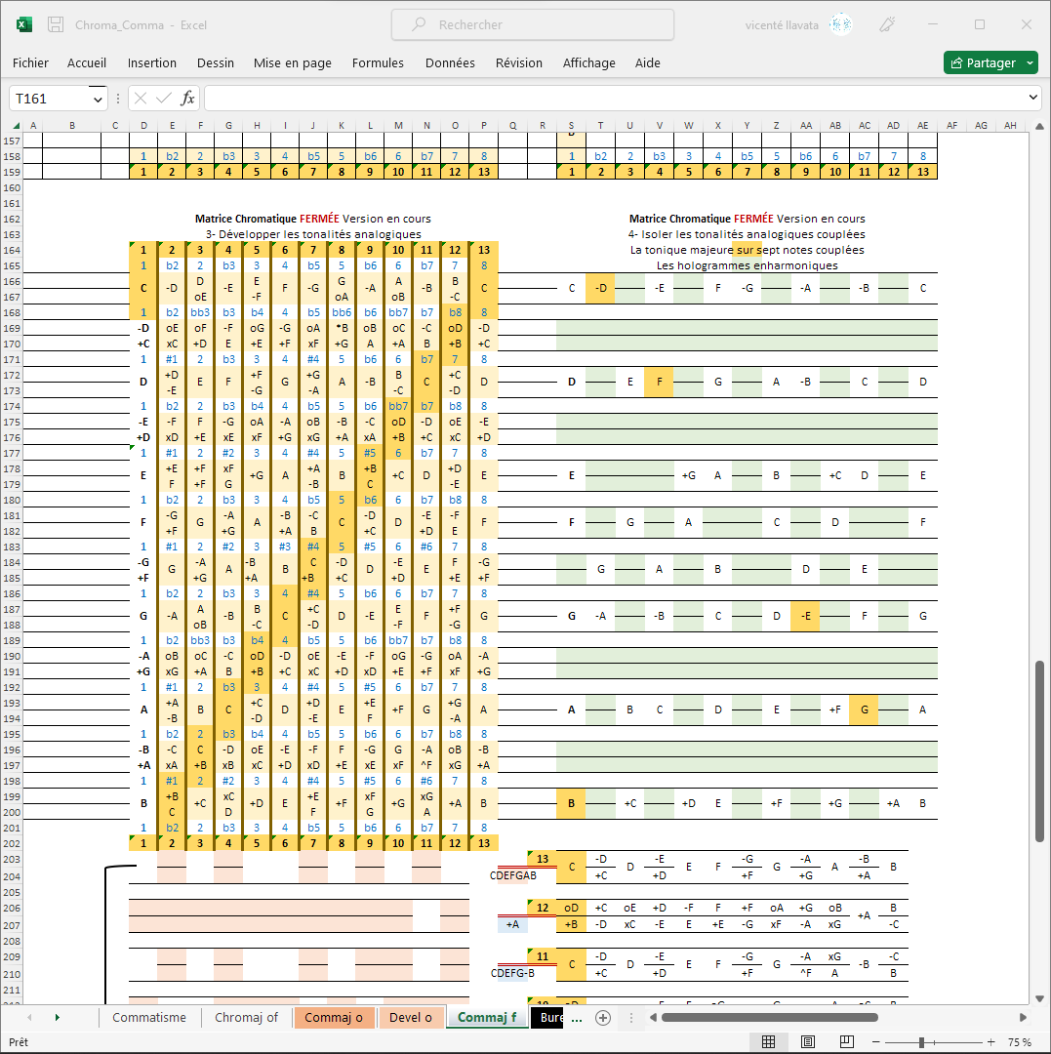This screenshot has height=1054, width=1051.
Task: Click the Rechercher search box
Action: pyautogui.click(x=533, y=24)
